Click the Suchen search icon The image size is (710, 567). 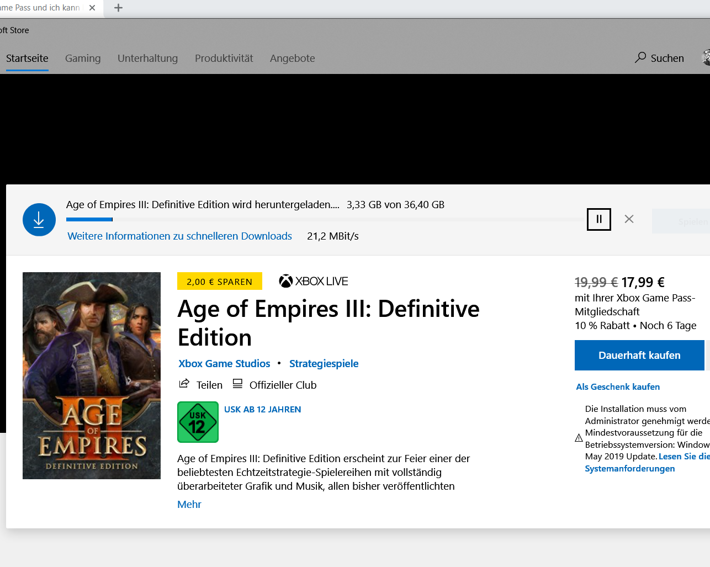640,57
